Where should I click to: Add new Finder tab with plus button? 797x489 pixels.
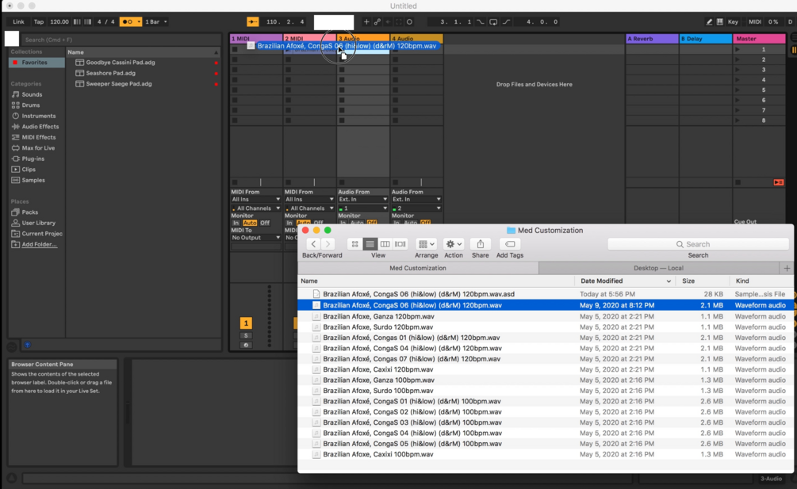click(787, 268)
